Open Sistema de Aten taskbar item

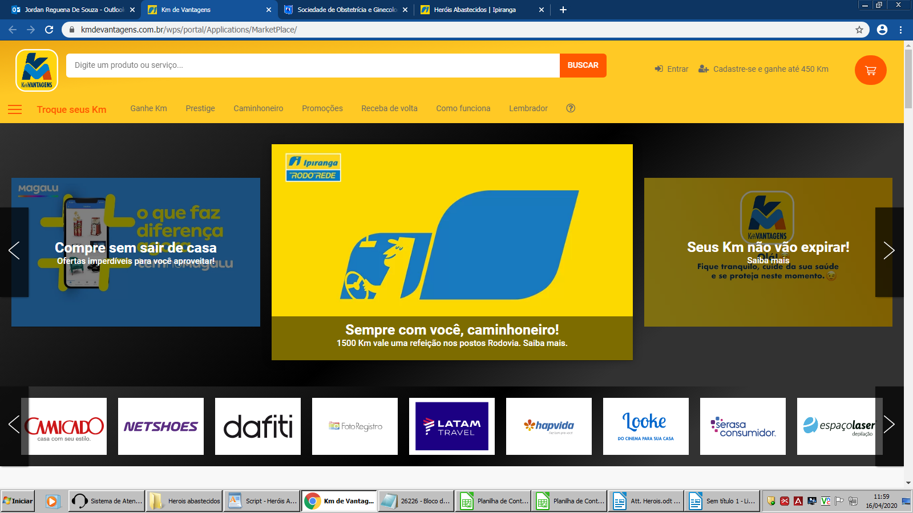tap(107, 501)
